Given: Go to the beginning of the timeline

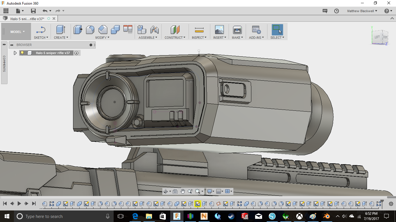Looking at the screenshot, I should coord(5,204).
